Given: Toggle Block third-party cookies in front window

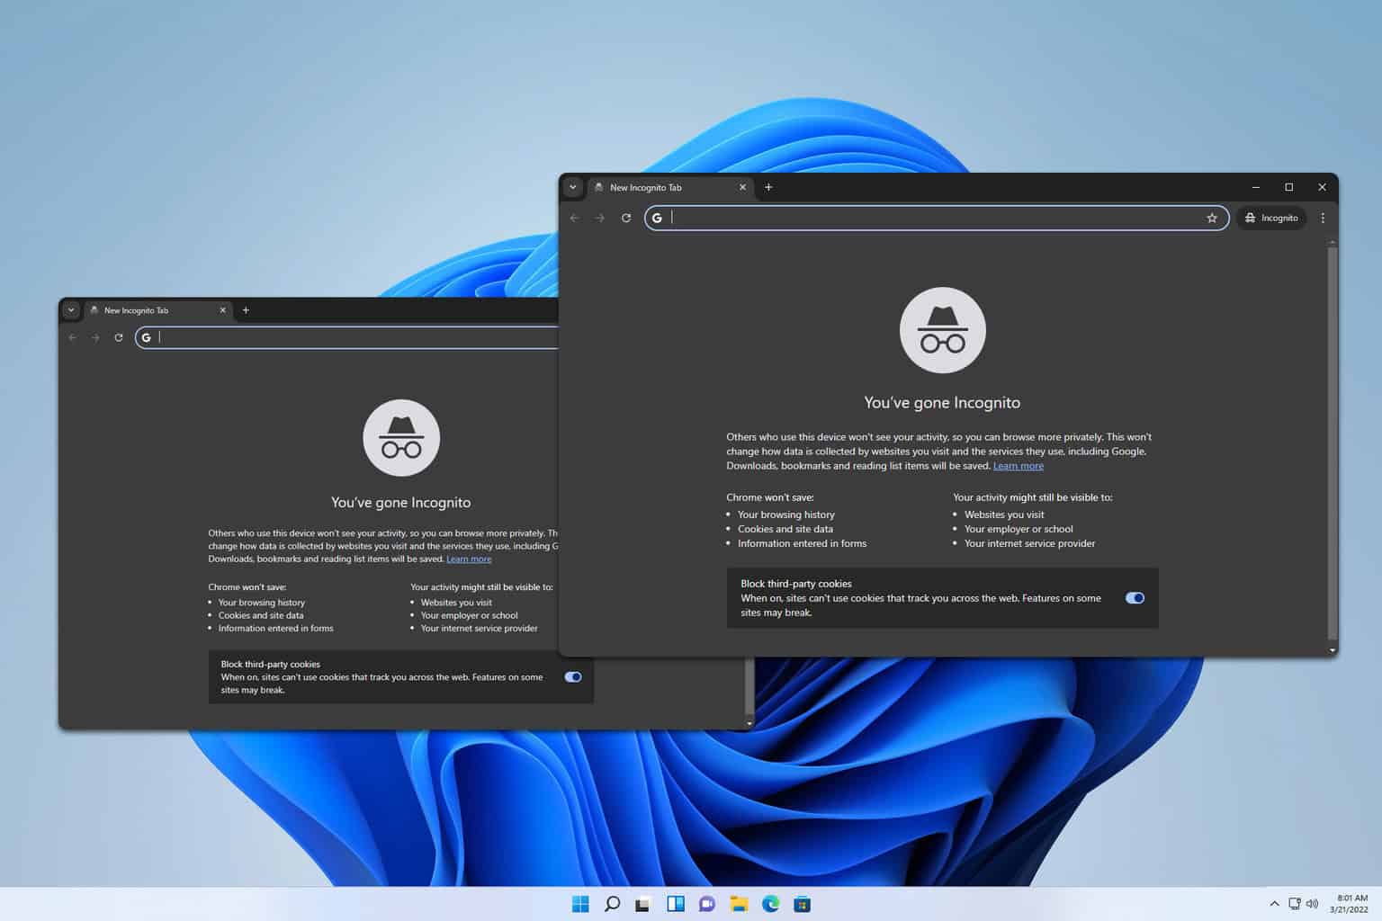Looking at the screenshot, I should [1135, 598].
